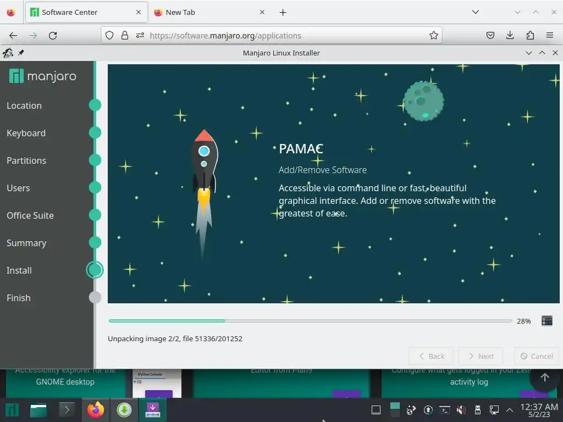
Task: Click IPython Console thumbnail on webpage
Action: [x=157, y=383]
